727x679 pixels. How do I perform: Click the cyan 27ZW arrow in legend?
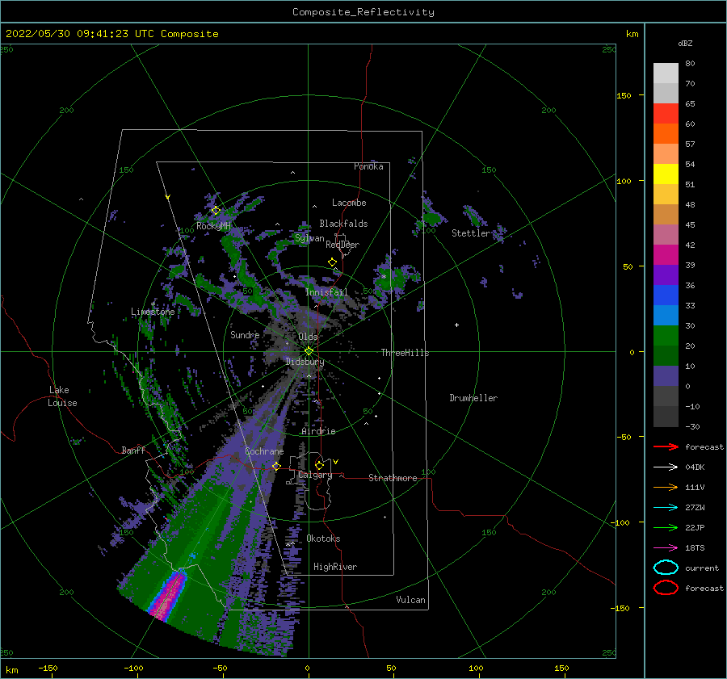click(666, 508)
